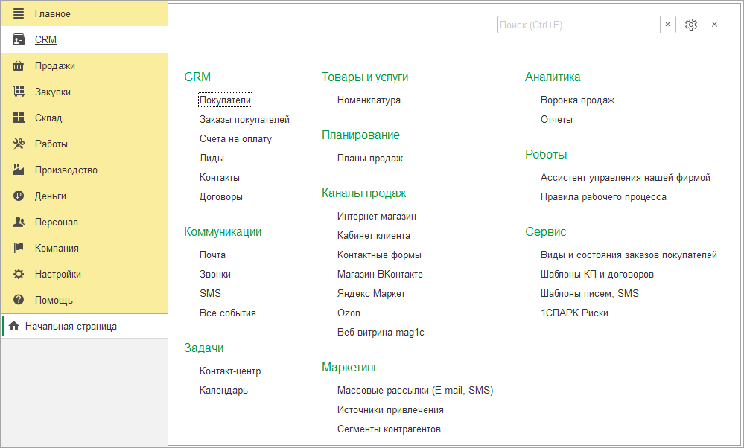The width and height of the screenshot is (744, 448).
Task: Clear the search field with the x button
Action: [667, 25]
